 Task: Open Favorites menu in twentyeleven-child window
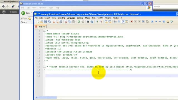[42, 8]
